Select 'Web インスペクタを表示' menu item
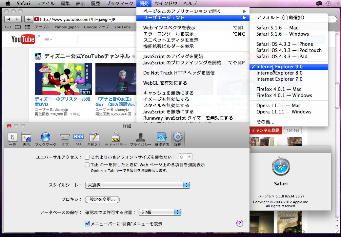 (x=193, y=28)
